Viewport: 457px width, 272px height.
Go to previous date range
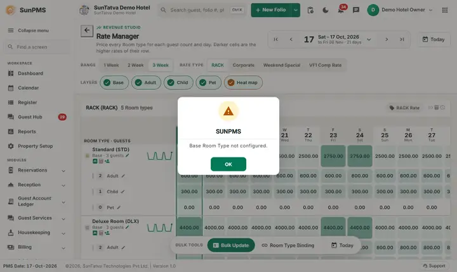(x=291, y=39)
